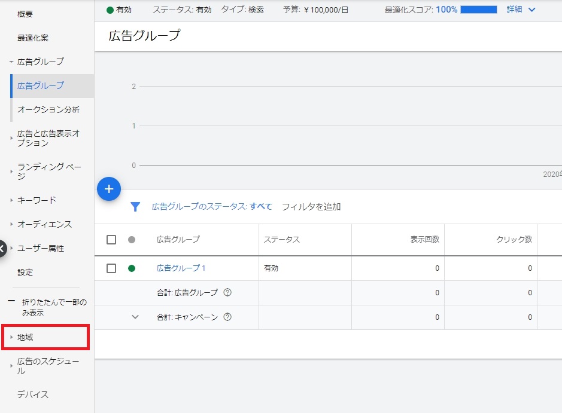The width and height of the screenshot is (562, 413).
Task: Click 折りたたんで一部のみ表示 to collapse menu
Action: click(x=54, y=307)
